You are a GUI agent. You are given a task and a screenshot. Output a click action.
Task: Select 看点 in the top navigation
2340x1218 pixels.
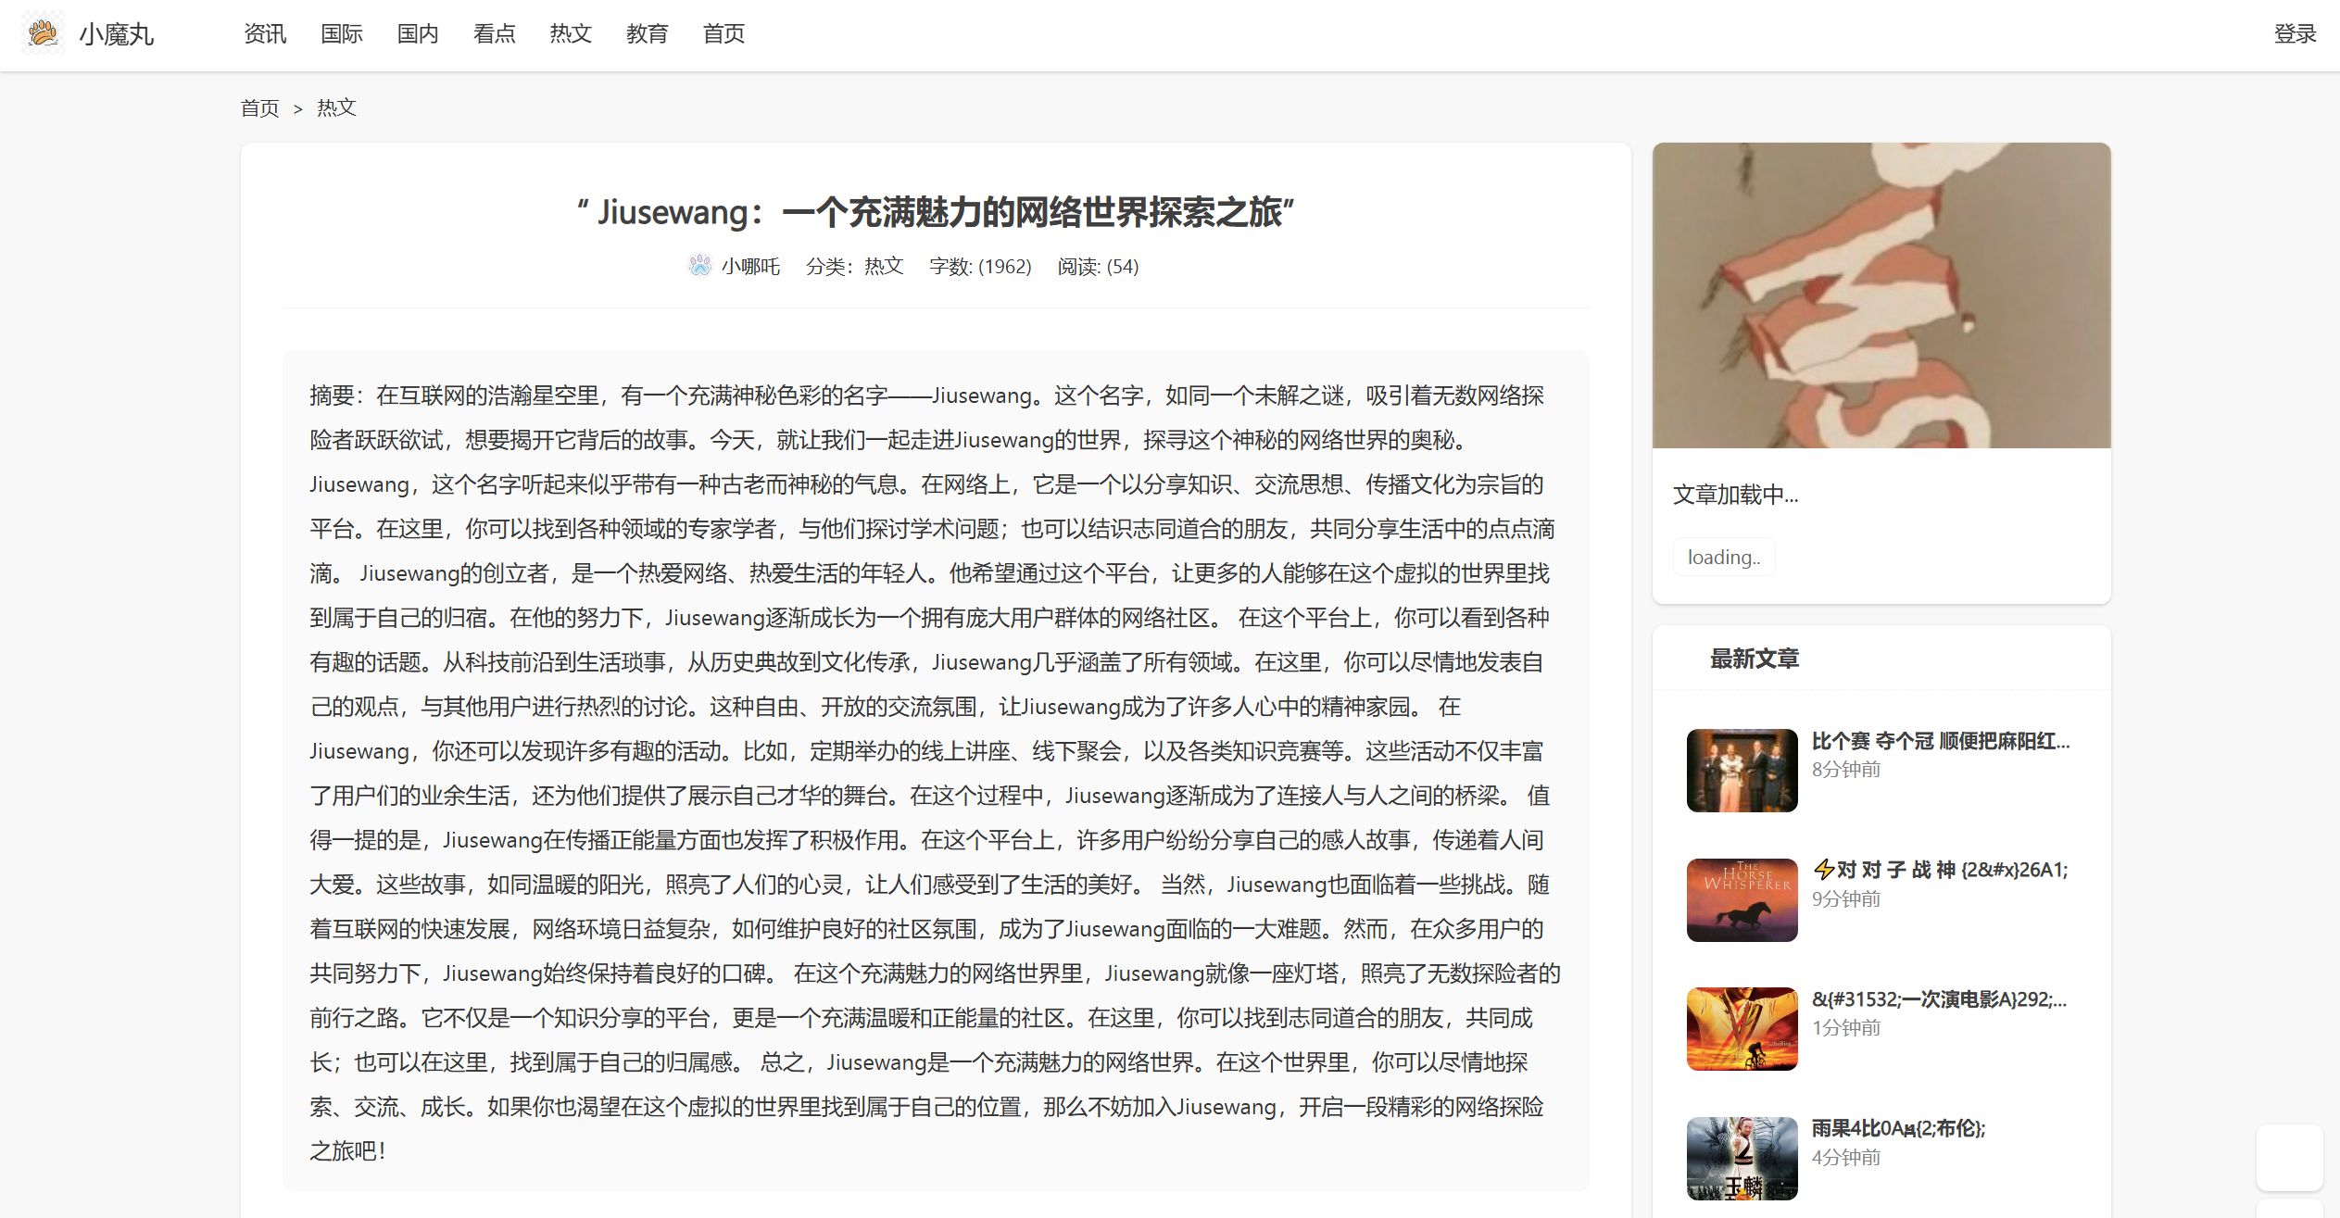tap(495, 33)
